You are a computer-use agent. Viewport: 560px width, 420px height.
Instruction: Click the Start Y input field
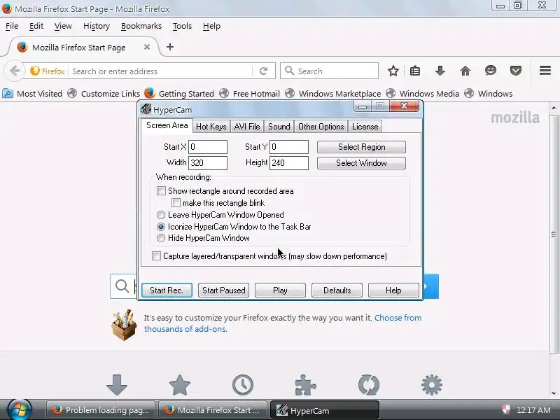coord(289,147)
